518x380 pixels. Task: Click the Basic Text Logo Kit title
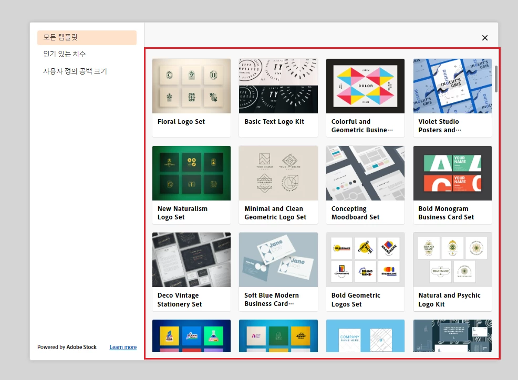click(x=274, y=122)
